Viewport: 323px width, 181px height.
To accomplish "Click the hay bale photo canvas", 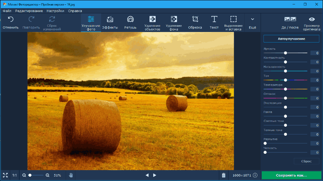I will click(130, 101).
